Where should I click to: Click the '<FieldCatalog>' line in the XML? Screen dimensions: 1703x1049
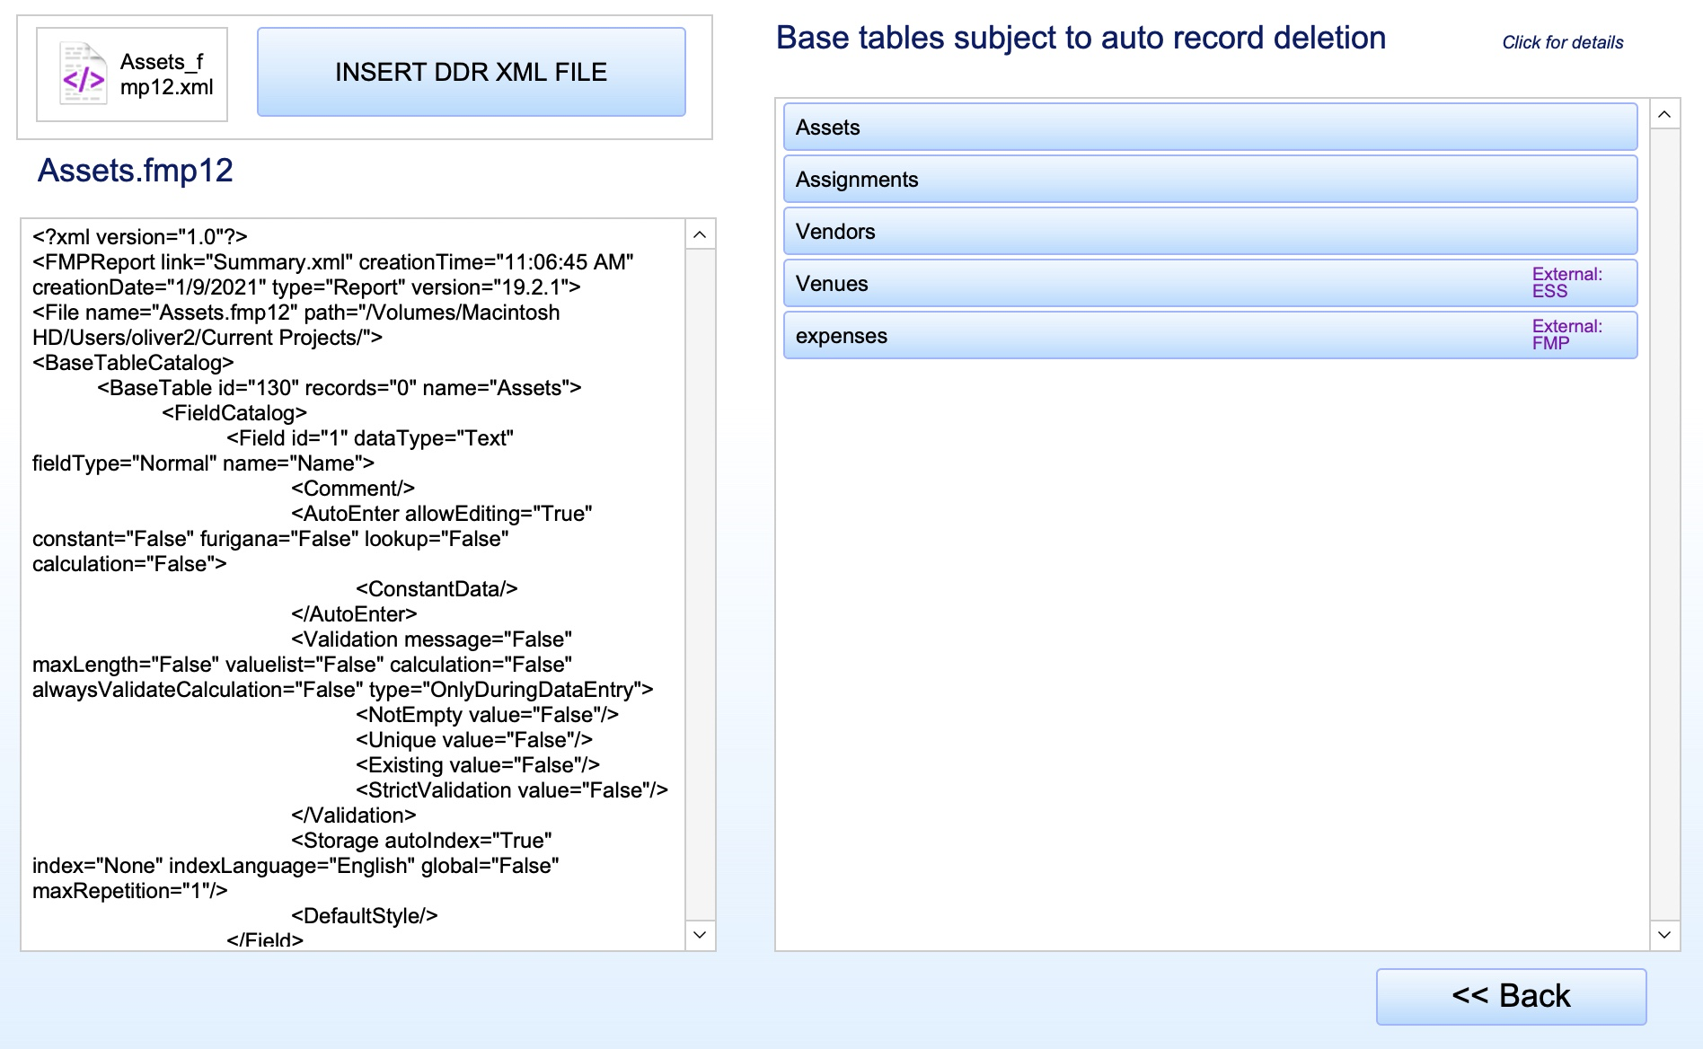tap(234, 413)
